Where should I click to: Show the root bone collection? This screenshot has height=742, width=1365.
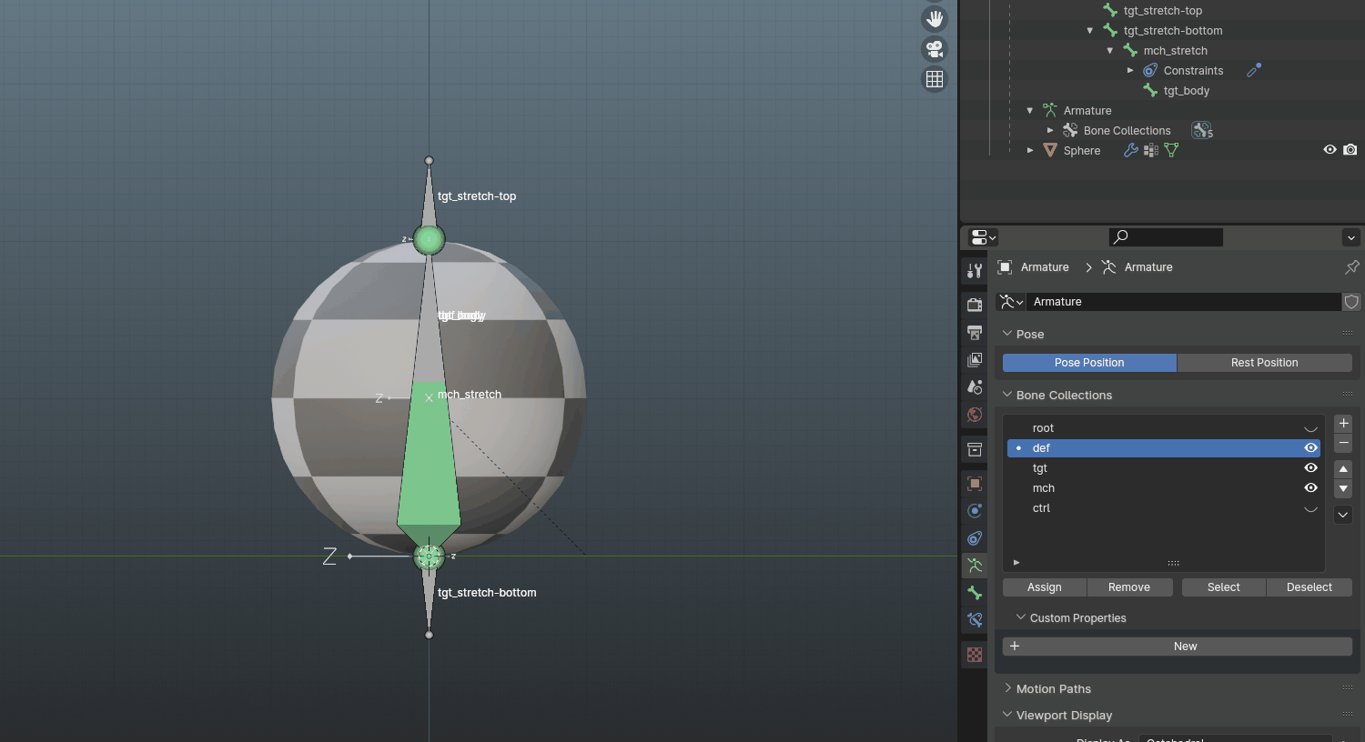pyautogui.click(x=1310, y=428)
